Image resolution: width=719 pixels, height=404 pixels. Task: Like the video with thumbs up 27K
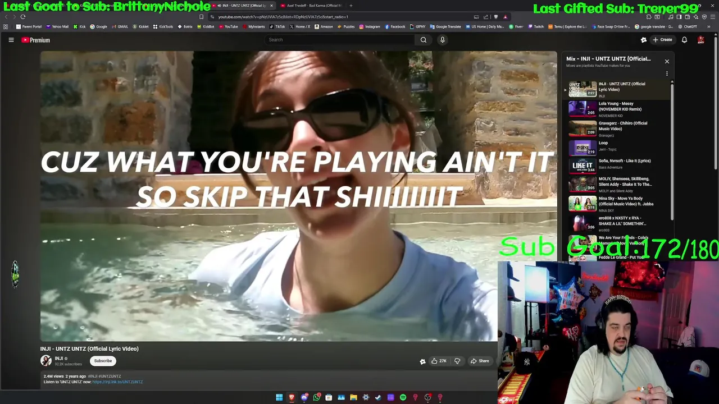pos(439,361)
